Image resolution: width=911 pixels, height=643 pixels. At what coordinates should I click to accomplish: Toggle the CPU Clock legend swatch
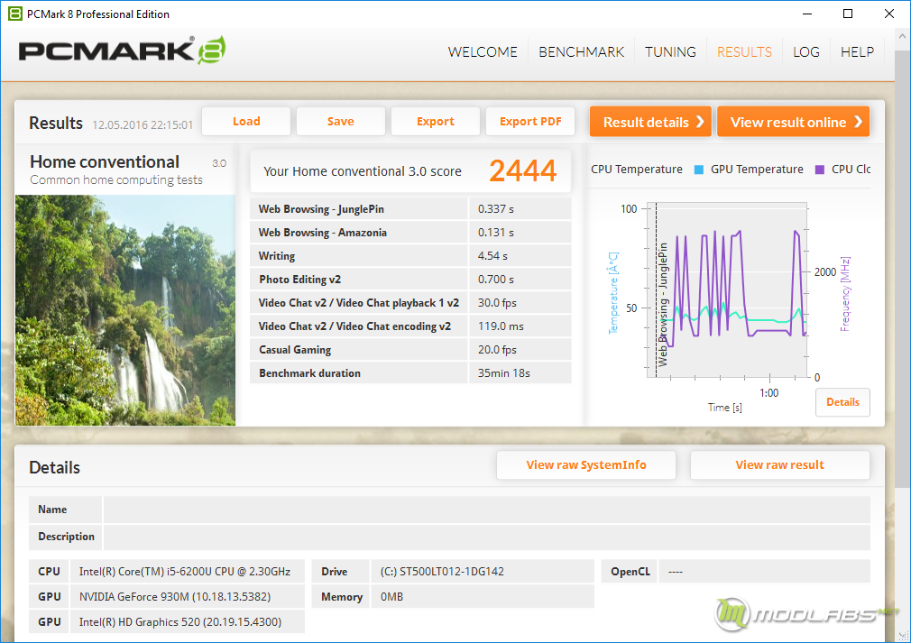tap(820, 170)
